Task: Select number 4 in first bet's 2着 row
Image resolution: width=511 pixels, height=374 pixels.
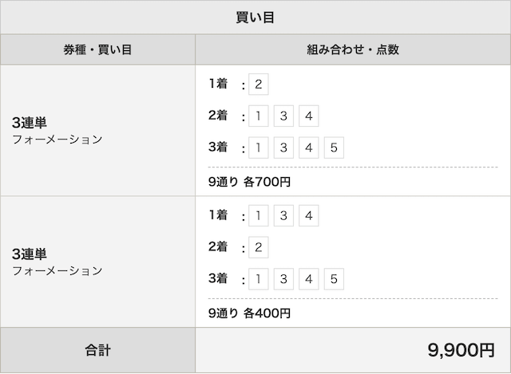Action: [309, 116]
